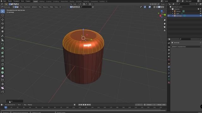Screen dimensions: 202x113
Task: Choose the Smooth vertices tool
Action: point(3,76)
